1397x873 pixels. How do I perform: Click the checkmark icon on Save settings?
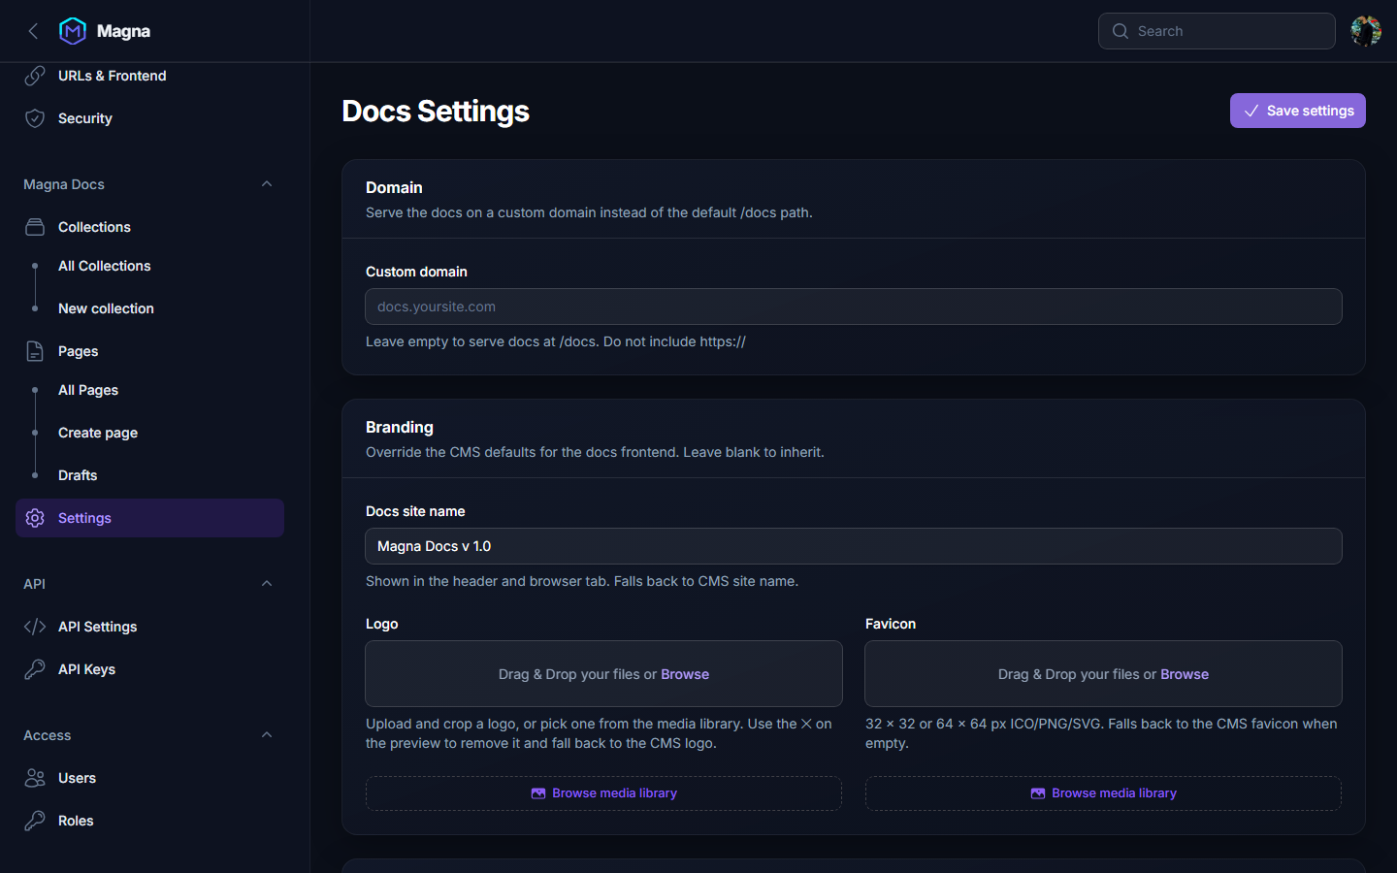[1251, 111]
